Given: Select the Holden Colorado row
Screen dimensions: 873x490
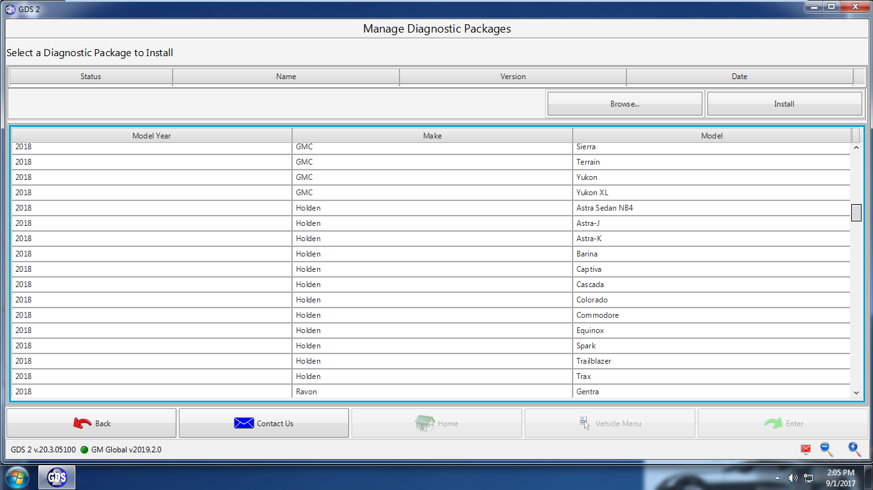Looking at the screenshot, I should coord(431,300).
